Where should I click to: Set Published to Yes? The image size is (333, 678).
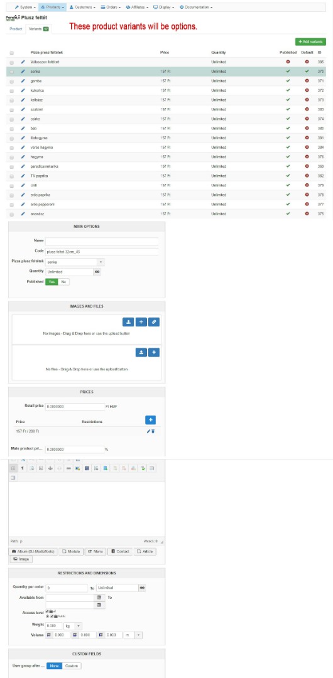(x=52, y=281)
